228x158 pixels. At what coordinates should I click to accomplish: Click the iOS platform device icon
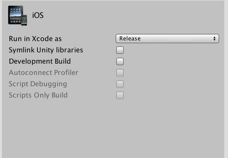coord(17,15)
